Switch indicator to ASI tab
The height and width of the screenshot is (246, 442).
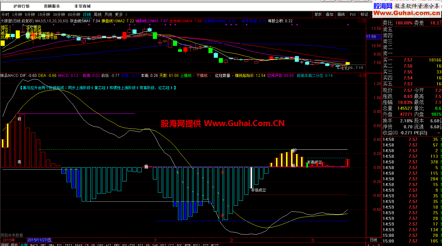point(108,244)
